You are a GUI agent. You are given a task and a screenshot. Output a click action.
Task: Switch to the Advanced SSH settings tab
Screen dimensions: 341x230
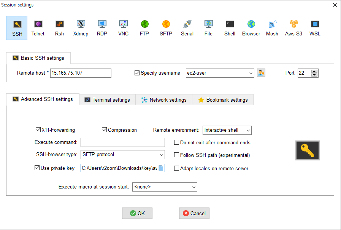point(43,99)
